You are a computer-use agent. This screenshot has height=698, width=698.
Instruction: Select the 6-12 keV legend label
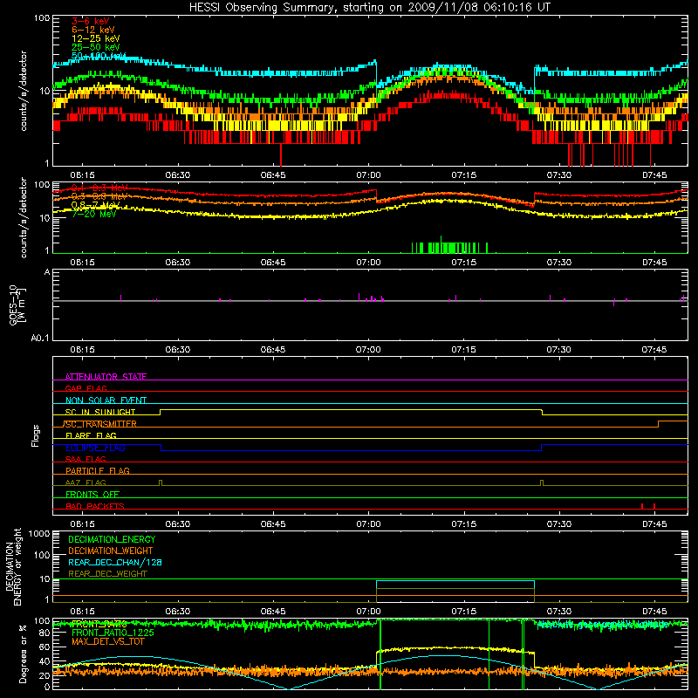tap(93, 30)
